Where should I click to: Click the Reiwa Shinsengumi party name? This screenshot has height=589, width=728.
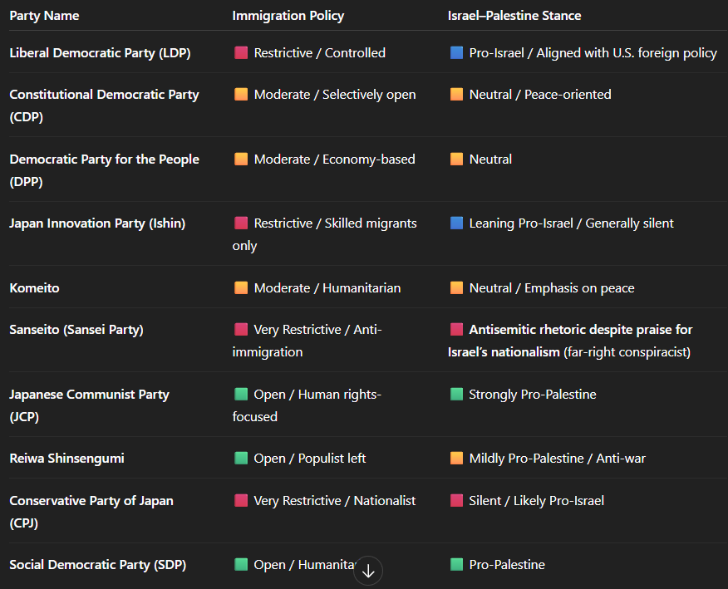click(66, 459)
